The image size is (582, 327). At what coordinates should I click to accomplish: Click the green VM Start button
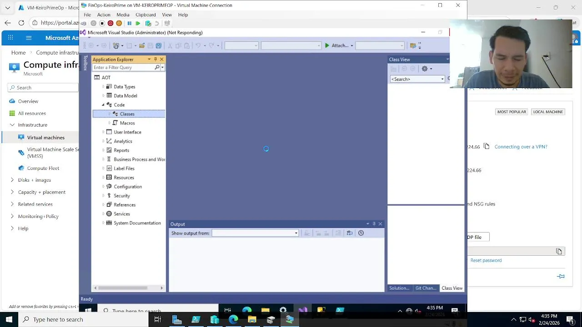tap(138, 23)
